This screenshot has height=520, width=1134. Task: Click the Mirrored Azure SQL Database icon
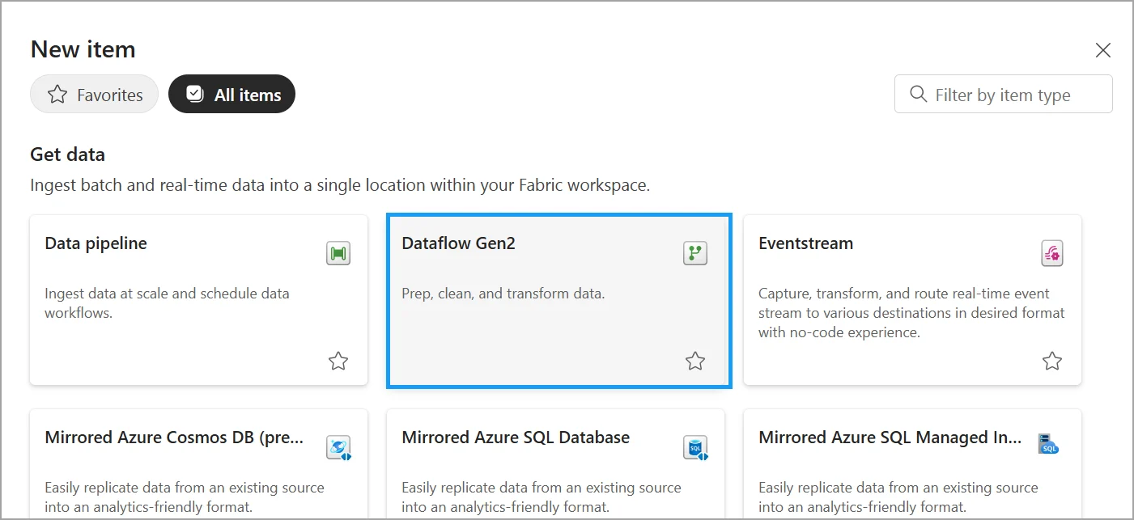point(695,447)
